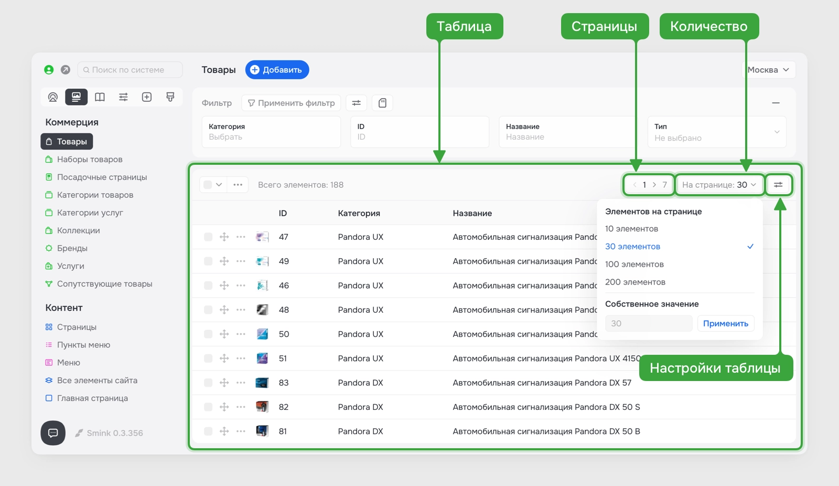Click the drag handle for row ID 47
Screen dimensions: 839x486
click(224, 237)
